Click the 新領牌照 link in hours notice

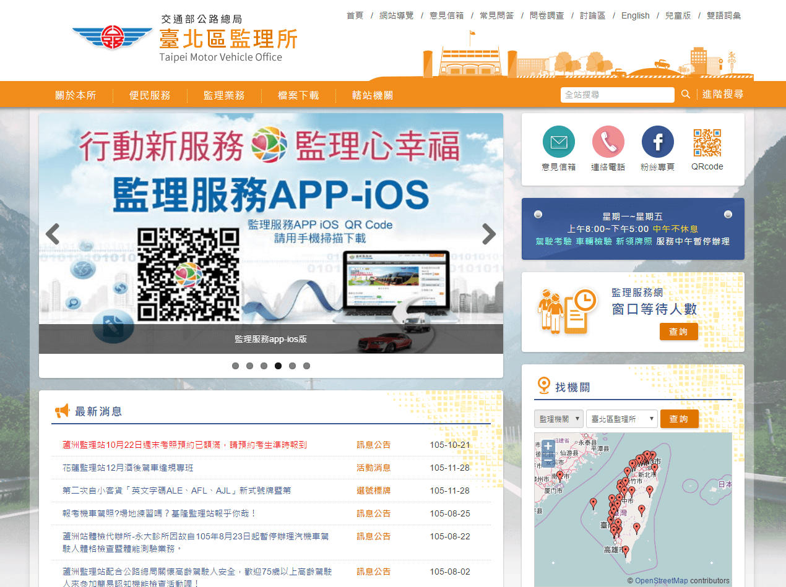pyautogui.click(x=634, y=241)
